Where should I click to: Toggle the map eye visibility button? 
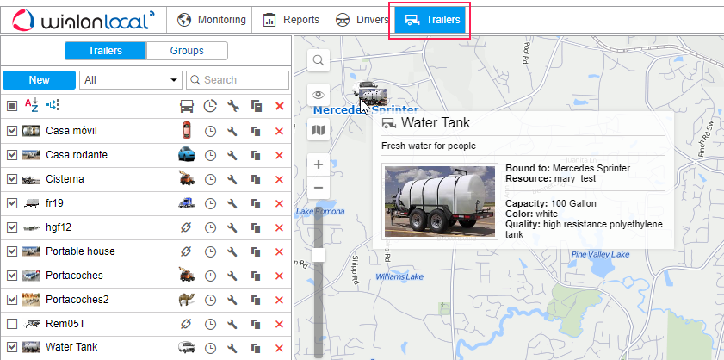pyautogui.click(x=319, y=95)
